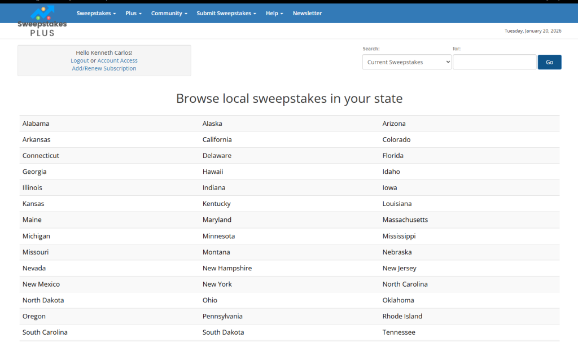Click Add/Renew Subscription
578x342 pixels.
[104, 68]
